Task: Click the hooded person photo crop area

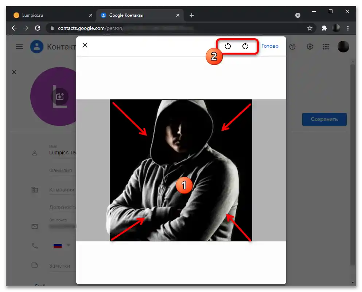Action: point(181,170)
